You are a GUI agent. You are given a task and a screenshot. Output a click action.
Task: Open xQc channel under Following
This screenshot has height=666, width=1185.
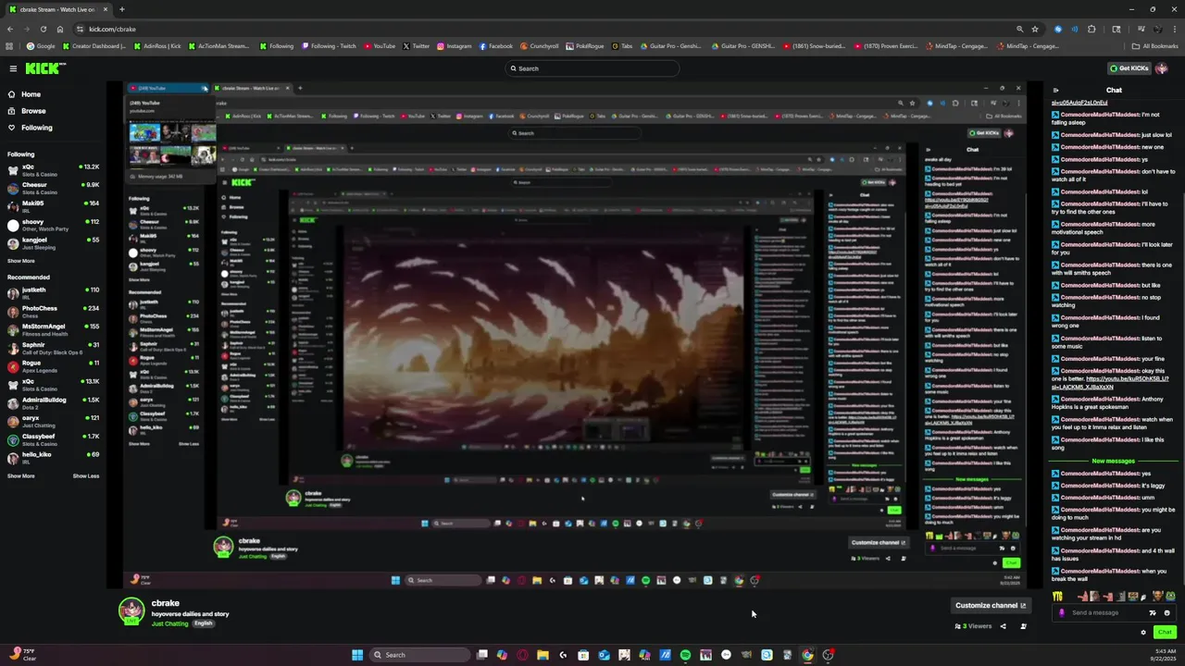pyautogui.click(x=54, y=170)
